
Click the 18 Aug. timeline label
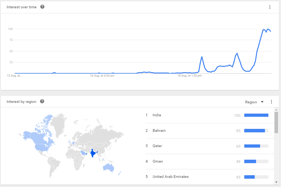pyautogui.click(x=190, y=76)
